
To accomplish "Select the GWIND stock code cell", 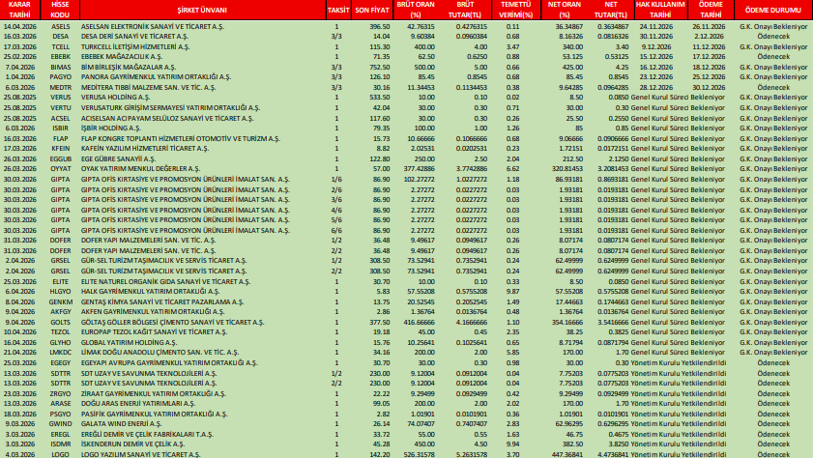I will 61,423.
